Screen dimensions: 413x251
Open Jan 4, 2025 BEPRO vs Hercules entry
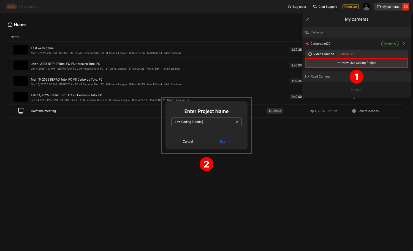66,64
